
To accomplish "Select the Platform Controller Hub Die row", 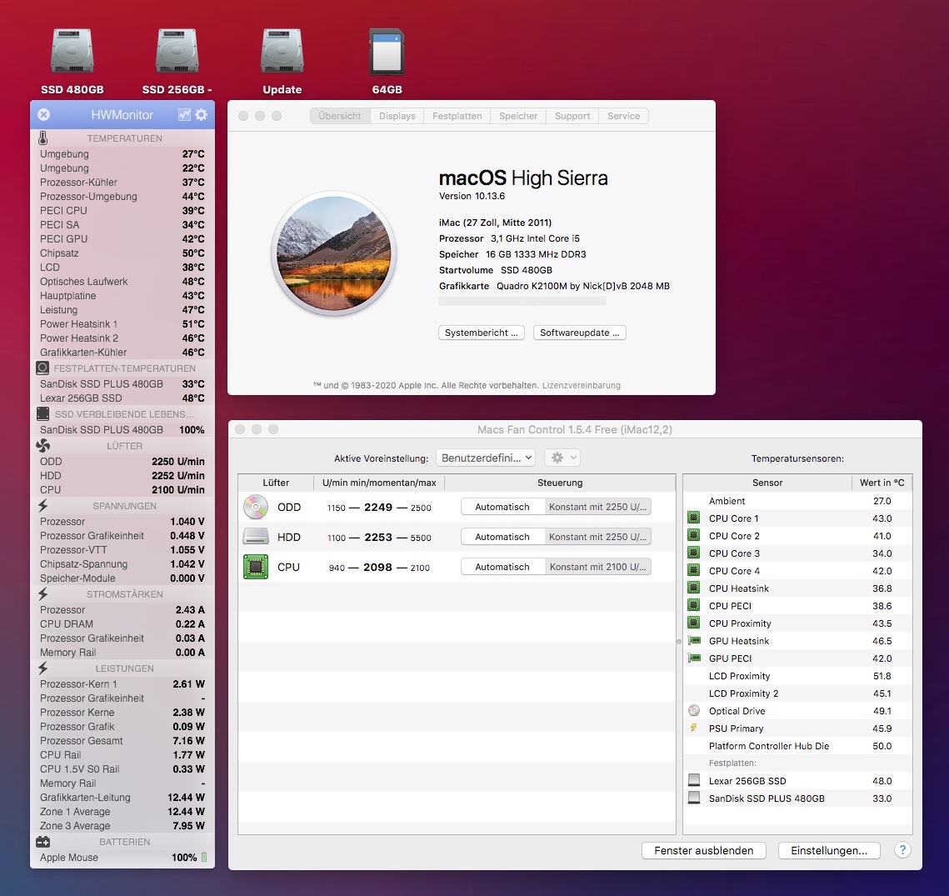I will coord(797,746).
